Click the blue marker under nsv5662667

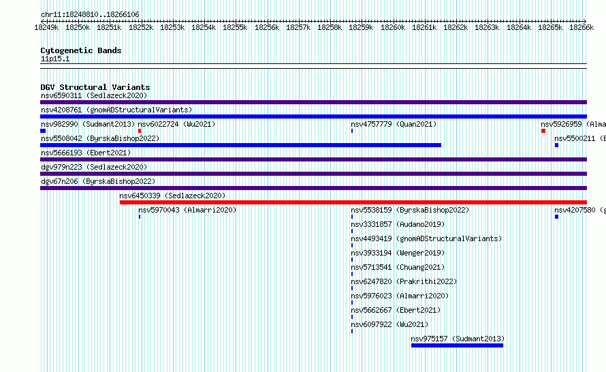(x=352, y=317)
